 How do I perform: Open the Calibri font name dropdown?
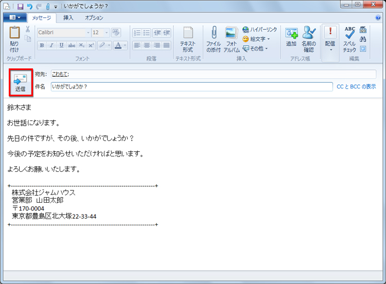(x=88, y=32)
